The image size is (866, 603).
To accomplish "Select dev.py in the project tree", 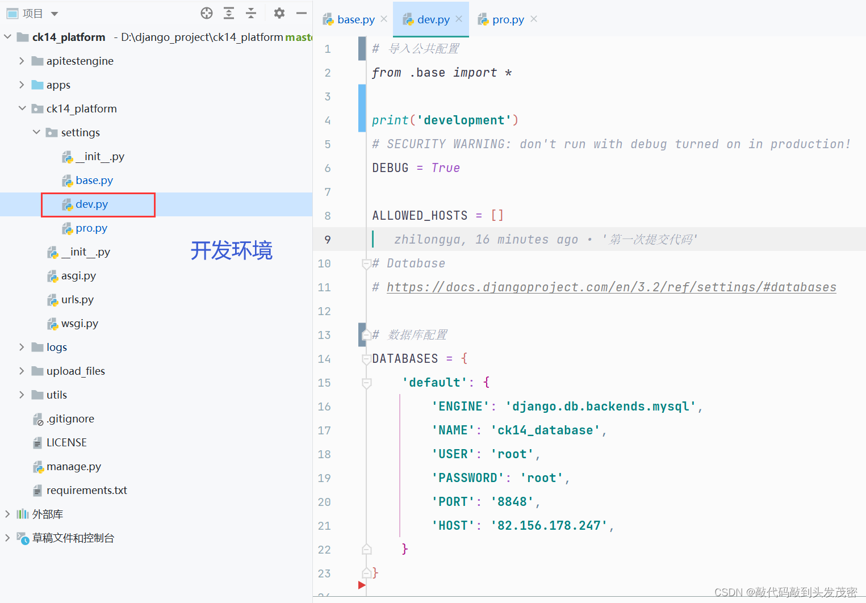I will coord(85,204).
